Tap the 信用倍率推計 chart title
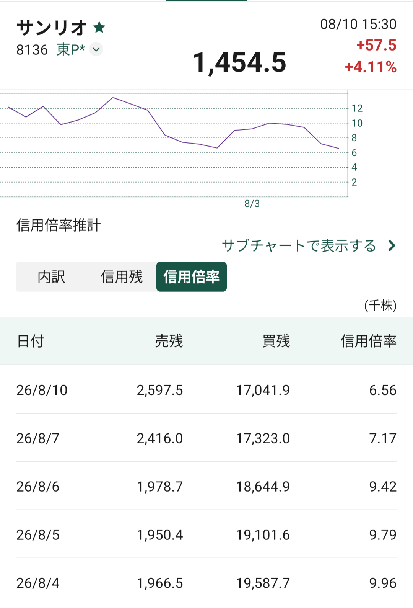Screen dimensions: 413x608 [59, 225]
